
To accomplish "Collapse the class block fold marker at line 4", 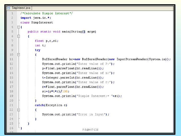I will (19, 27).
